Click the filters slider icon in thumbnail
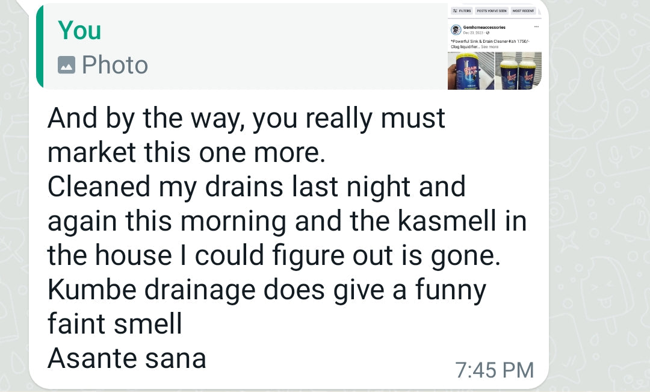 point(455,11)
